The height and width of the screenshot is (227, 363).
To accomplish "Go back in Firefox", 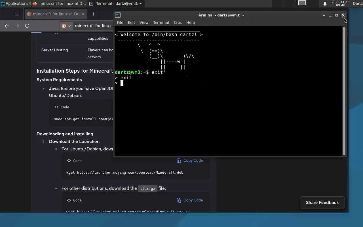I will tap(7, 26).
